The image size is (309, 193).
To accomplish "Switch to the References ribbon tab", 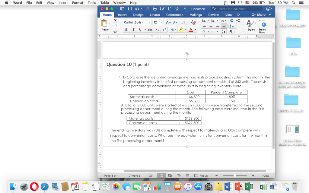I will pyautogui.click(x=175, y=14).
